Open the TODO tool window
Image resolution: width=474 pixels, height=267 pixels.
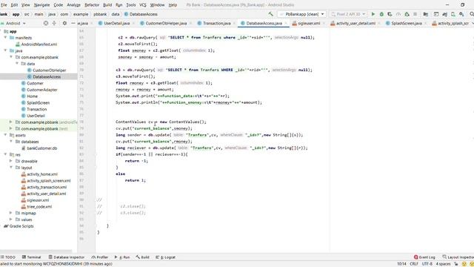tap(8, 257)
